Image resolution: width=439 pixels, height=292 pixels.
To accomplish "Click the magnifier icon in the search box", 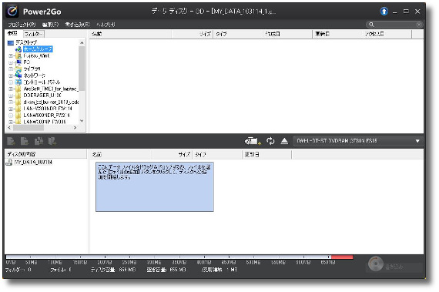I will 371,25.
